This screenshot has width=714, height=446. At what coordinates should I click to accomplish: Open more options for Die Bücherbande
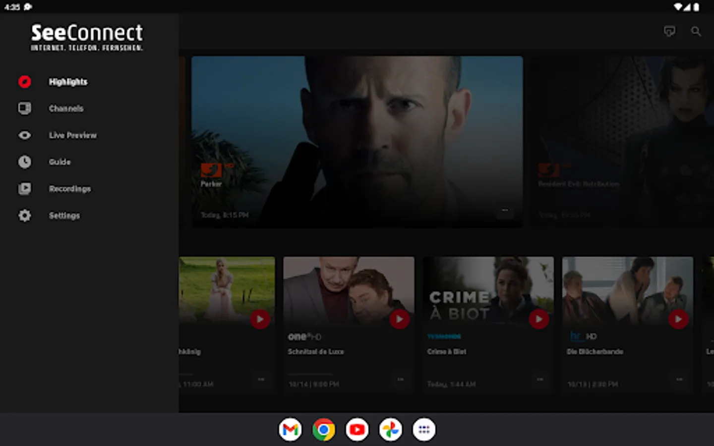pos(679,380)
